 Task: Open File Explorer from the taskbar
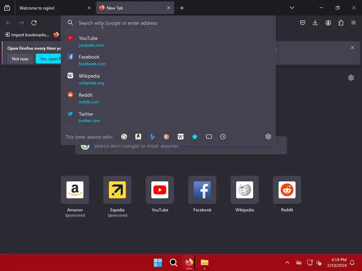coord(205,263)
